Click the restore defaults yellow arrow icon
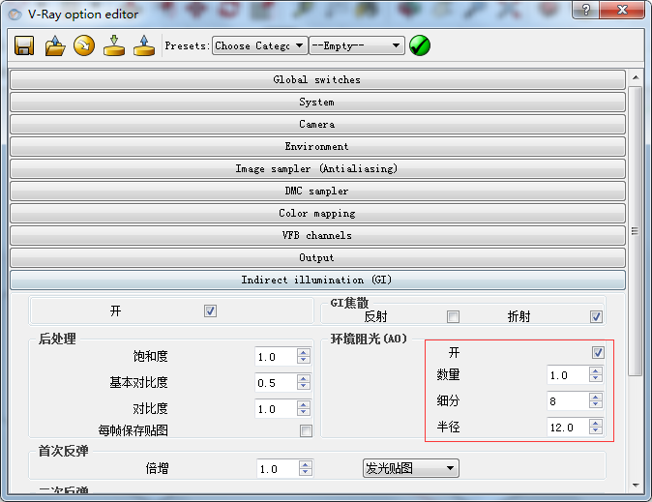Image resolution: width=652 pixels, height=502 pixels. pos(84,45)
